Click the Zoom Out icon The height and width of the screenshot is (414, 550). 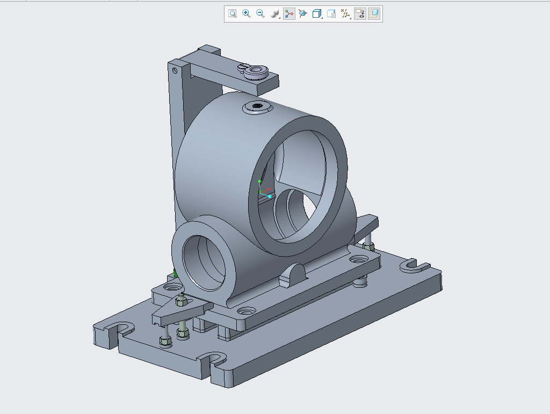(x=260, y=13)
